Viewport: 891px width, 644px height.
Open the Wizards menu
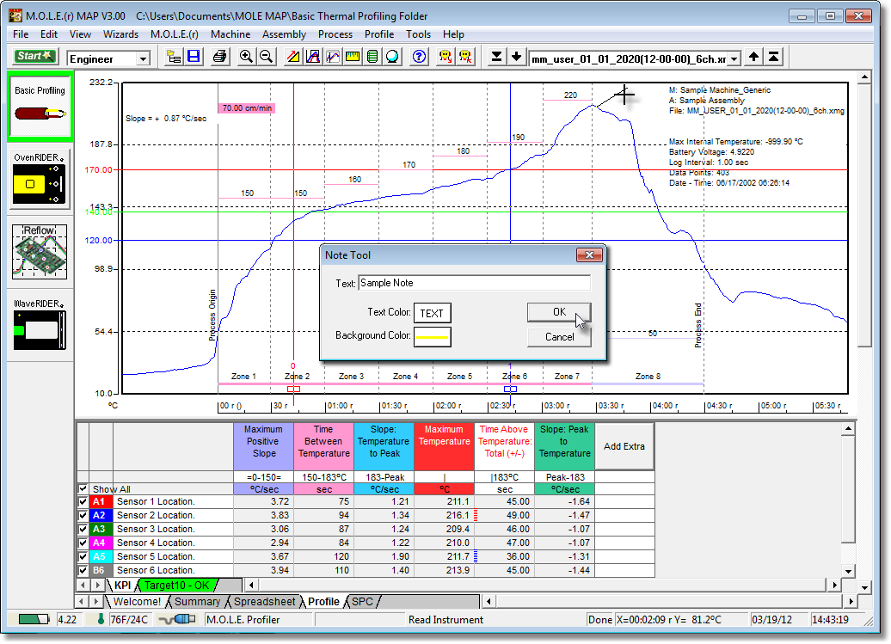(x=120, y=34)
